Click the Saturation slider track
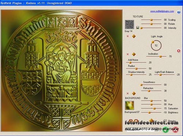The image size is (183, 136). [151, 109]
